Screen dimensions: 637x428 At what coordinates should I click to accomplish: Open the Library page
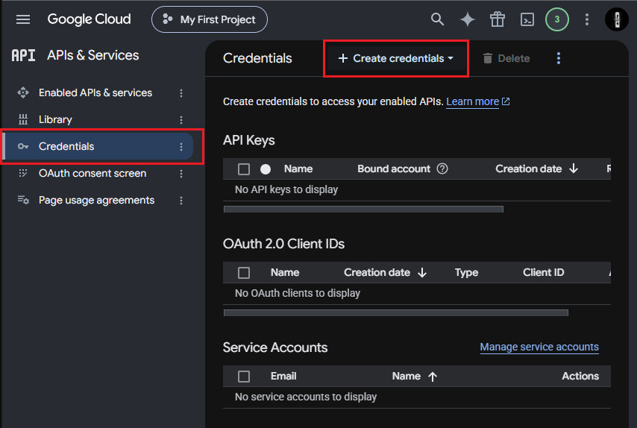tap(55, 119)
